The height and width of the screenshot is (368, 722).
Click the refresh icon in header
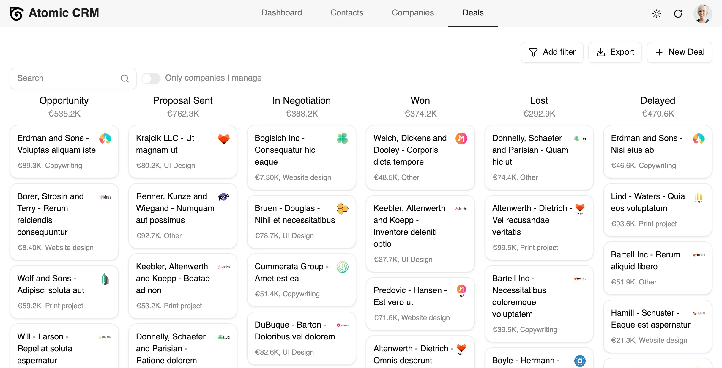[x=678, y=14]
